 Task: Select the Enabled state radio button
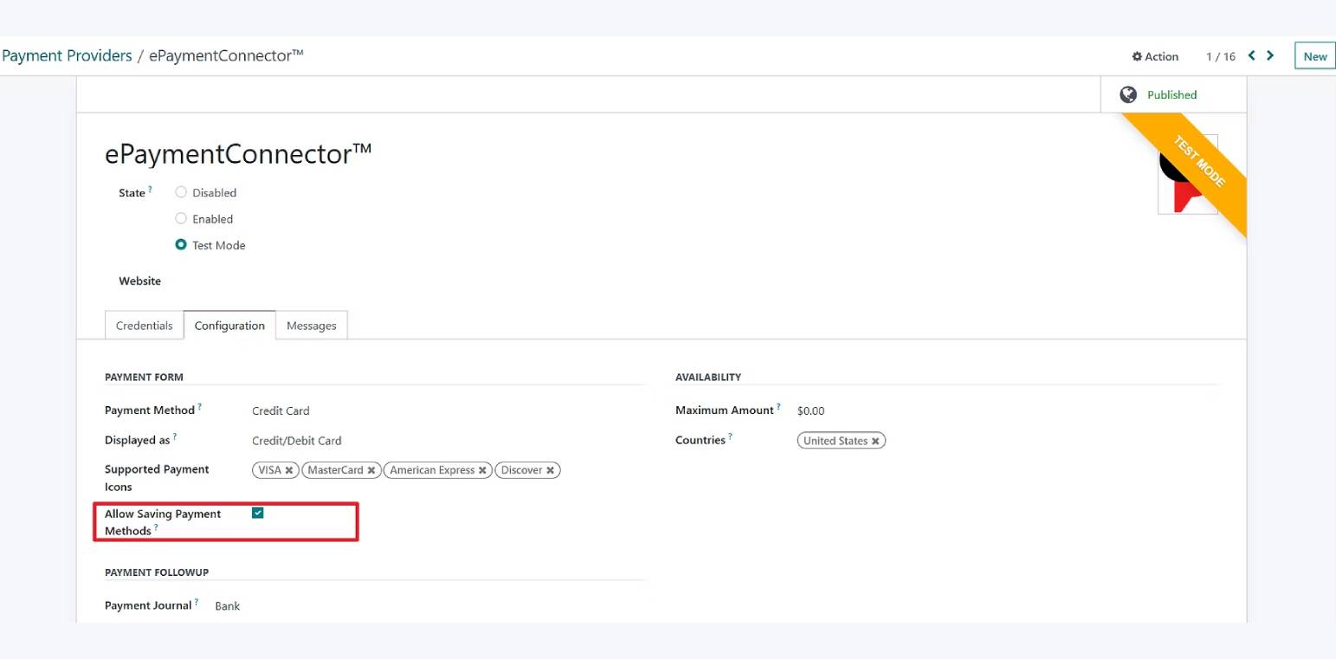tap(181, 218)
